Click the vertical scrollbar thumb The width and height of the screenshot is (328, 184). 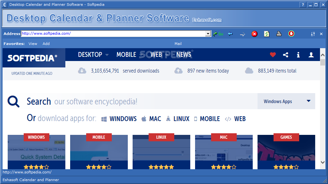click(x=323, y=62)
